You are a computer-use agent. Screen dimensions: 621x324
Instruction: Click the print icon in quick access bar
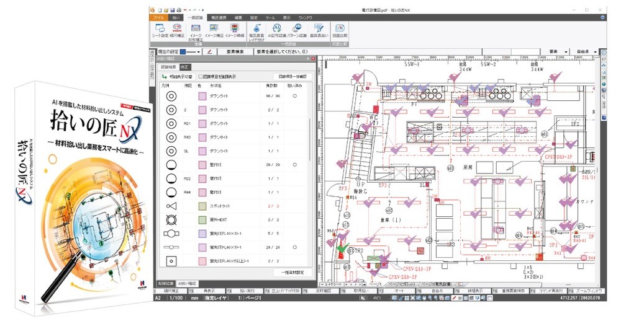(x=179, y=10)
